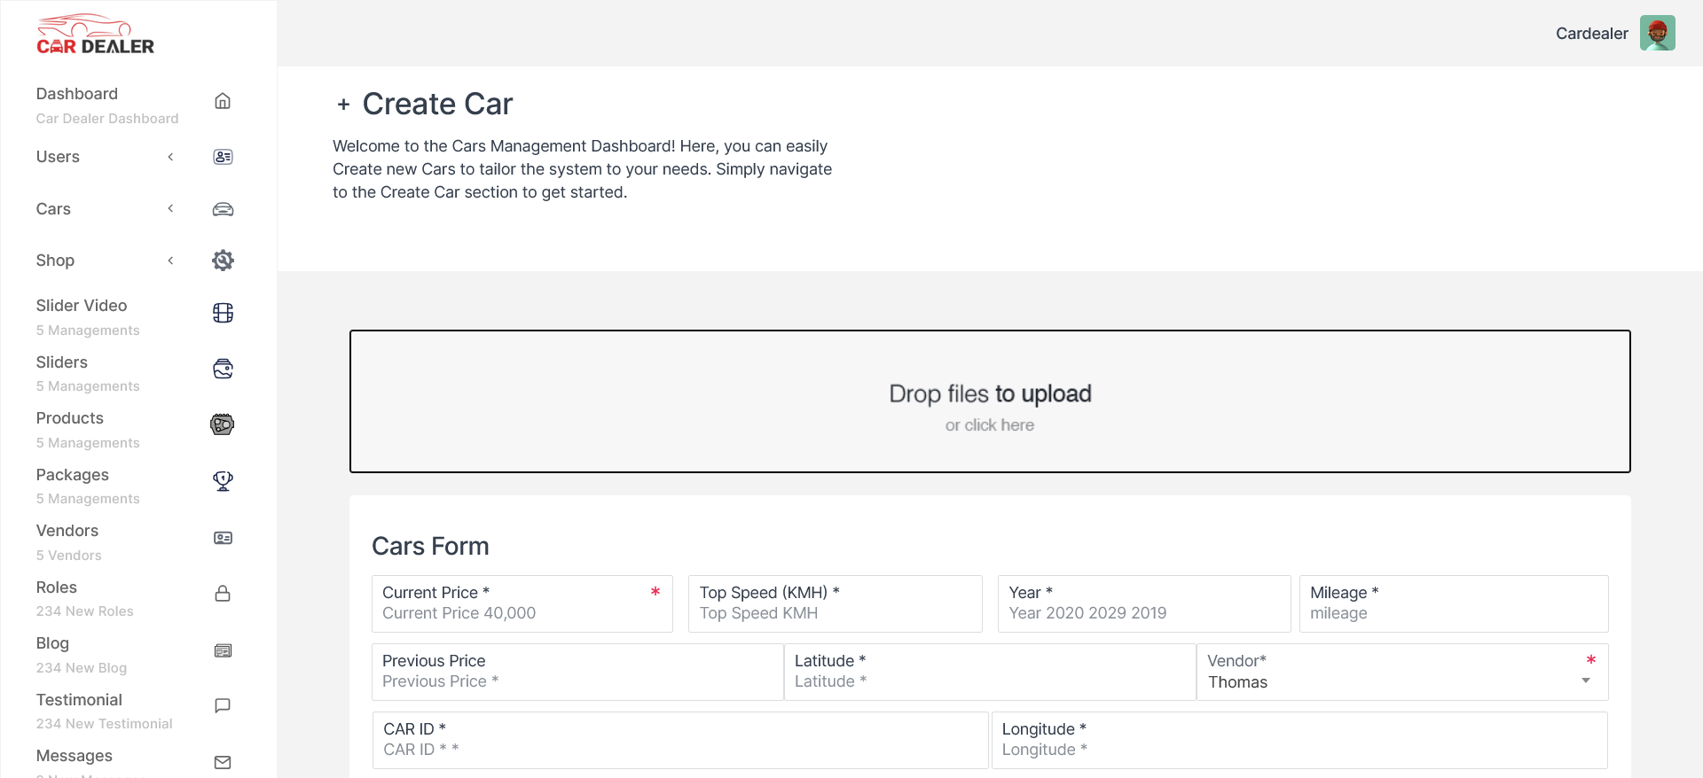Click the Dashboard home icon
The image size is (1703, 778).
click(223, 101)
